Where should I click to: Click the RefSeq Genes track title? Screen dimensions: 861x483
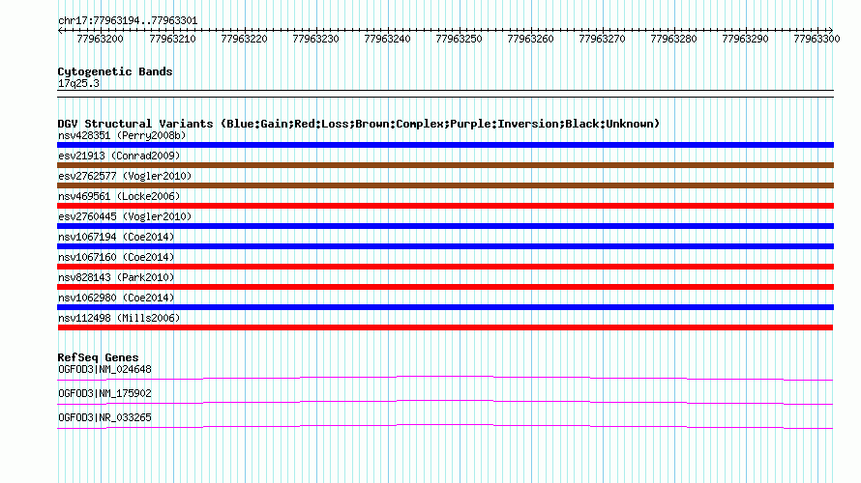98,357
